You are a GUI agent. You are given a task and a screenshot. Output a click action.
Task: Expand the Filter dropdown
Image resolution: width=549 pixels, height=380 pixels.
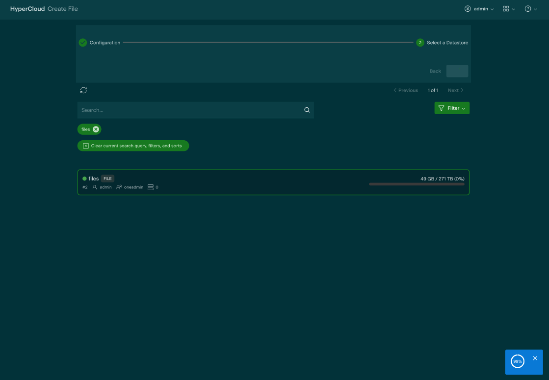pos(452,108)
